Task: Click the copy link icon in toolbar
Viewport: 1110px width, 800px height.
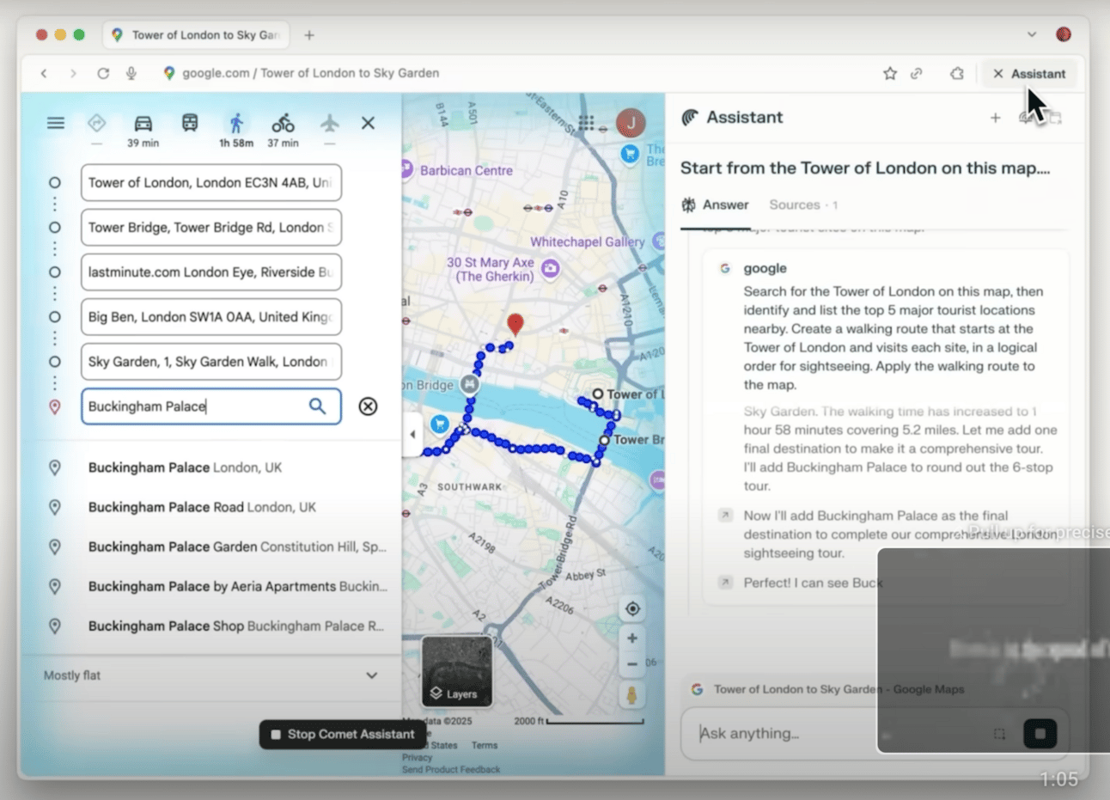Action: 917,74
